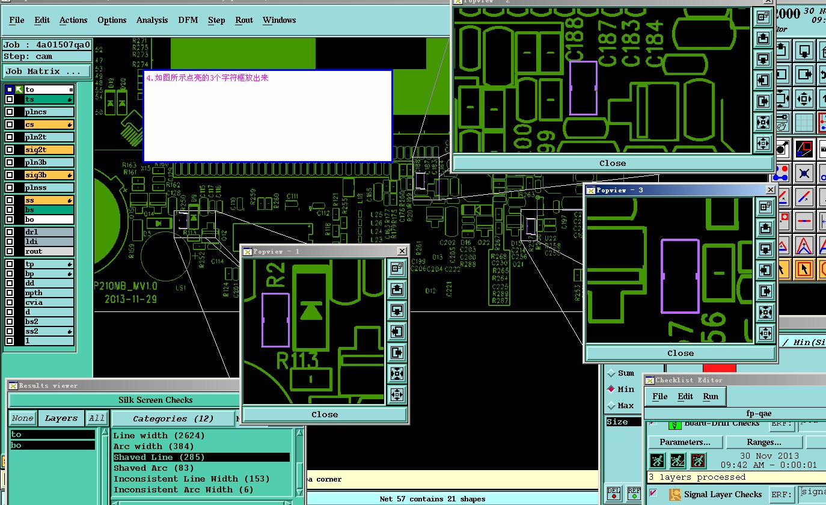Viewport: 826px width, 505px height.
Task: Click the Categories (12) header
Action: 173,418
